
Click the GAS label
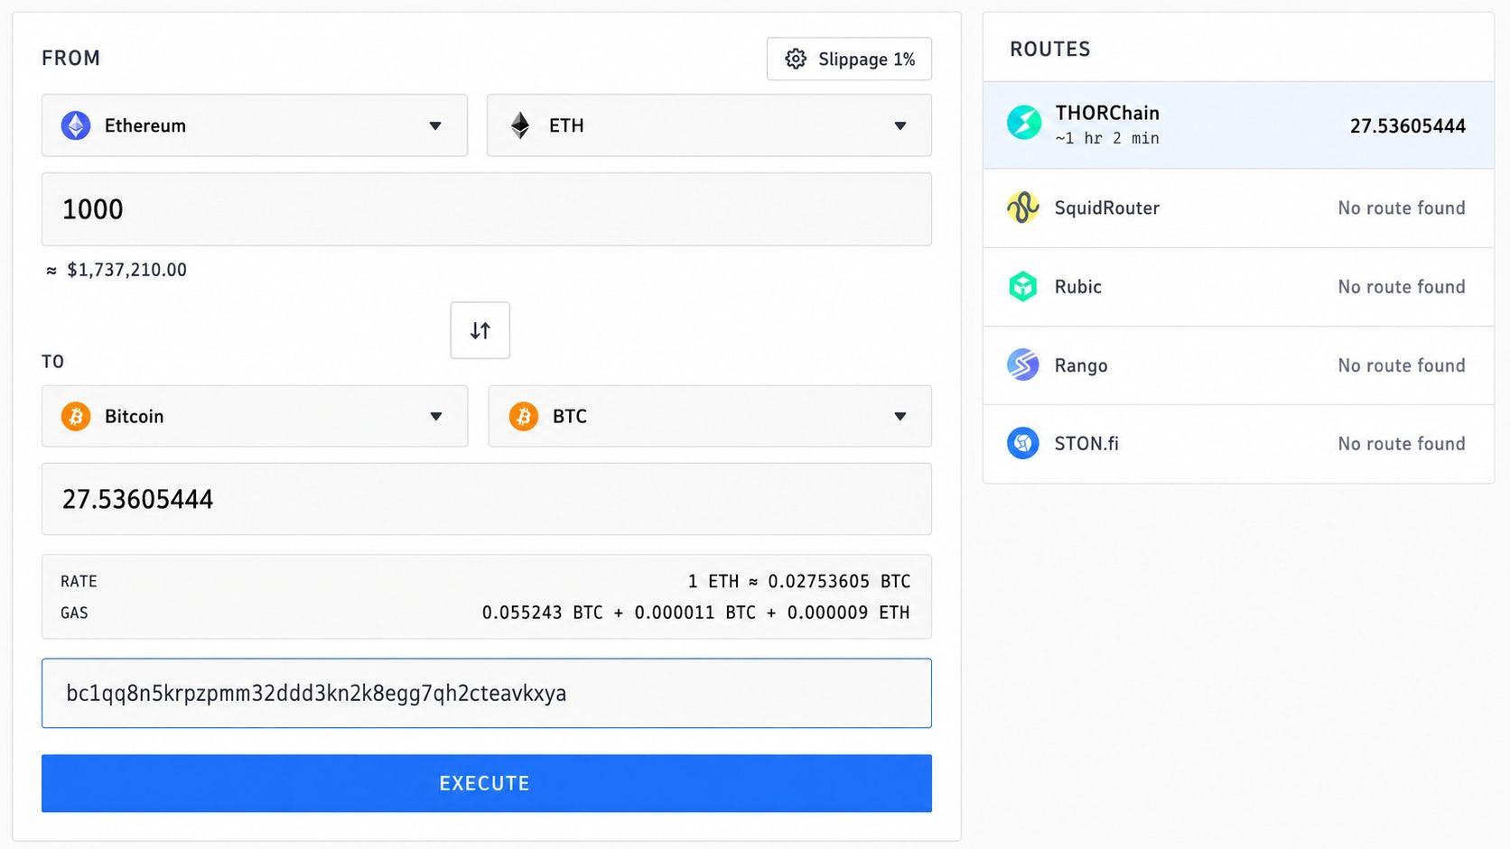pos(74,613)
